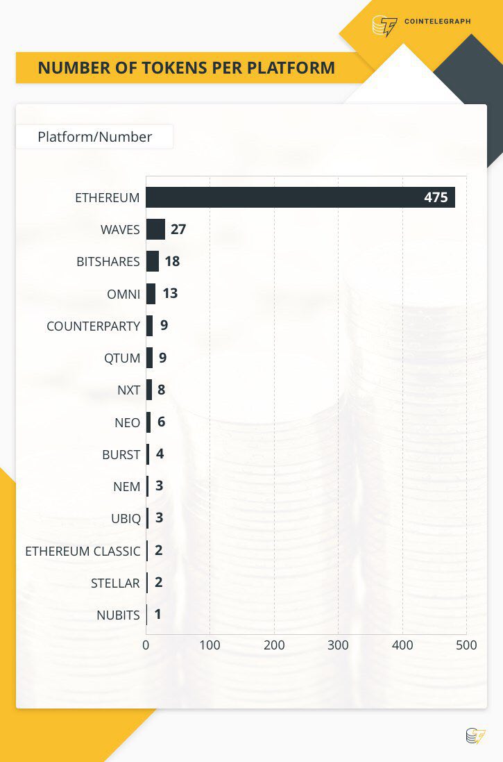Click the small Cointelegraph watermark icon at bottom
503x762 pixels.
(x=475, y=736)
